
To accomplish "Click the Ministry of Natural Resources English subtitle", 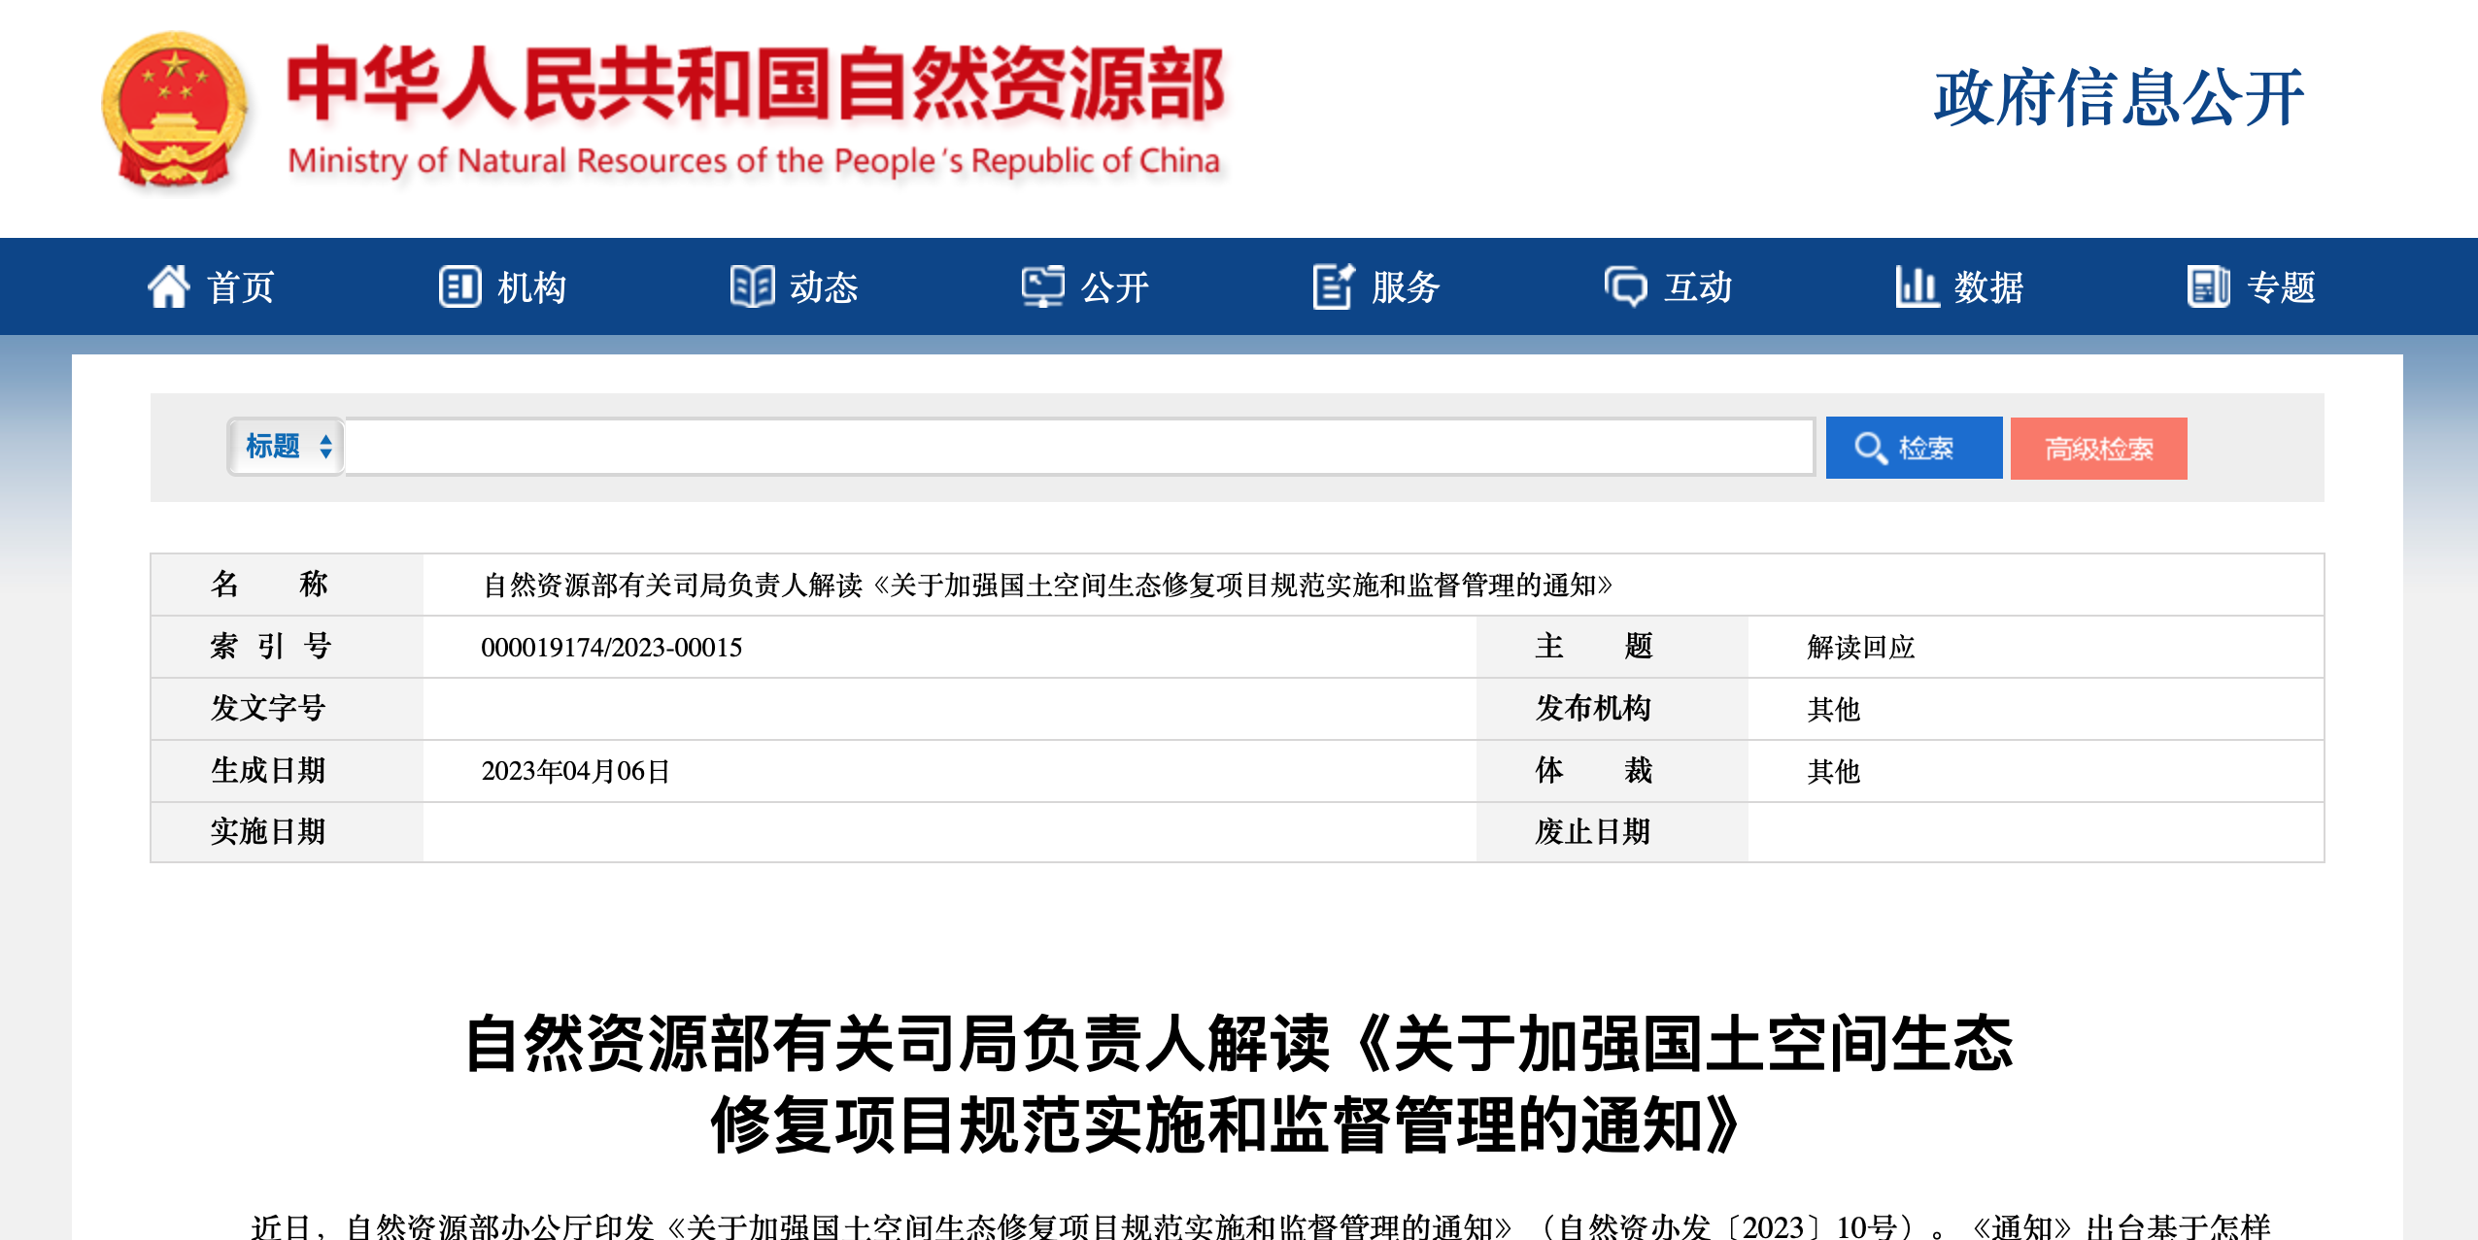I will pyautogui.click(x=754, y=160).
